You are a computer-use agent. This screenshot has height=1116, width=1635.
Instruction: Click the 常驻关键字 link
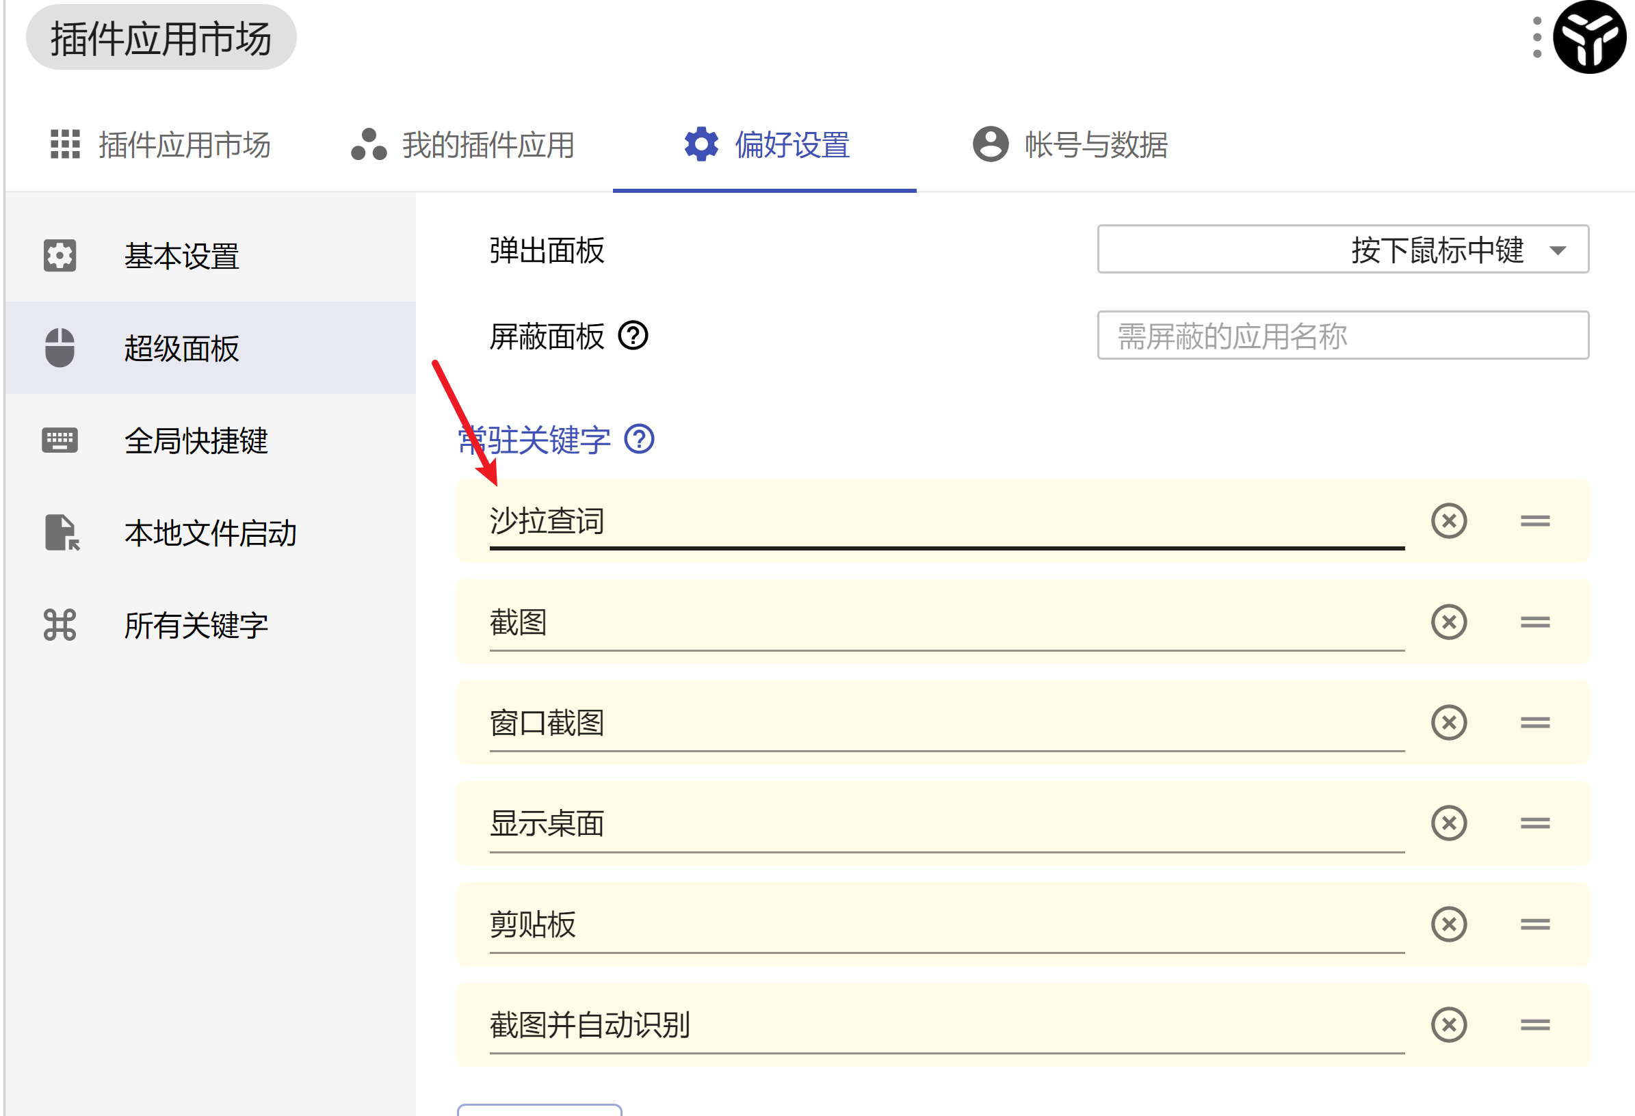[535, 439]
